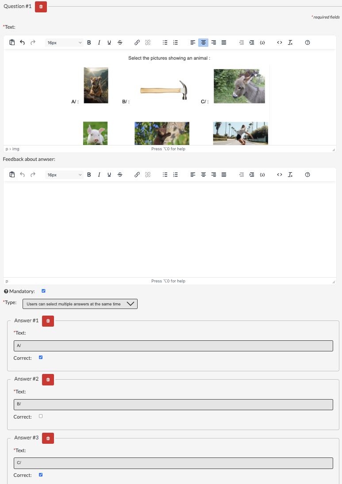
Task: Click Answer #2 text field containing B/
Action: pos(173,404)
